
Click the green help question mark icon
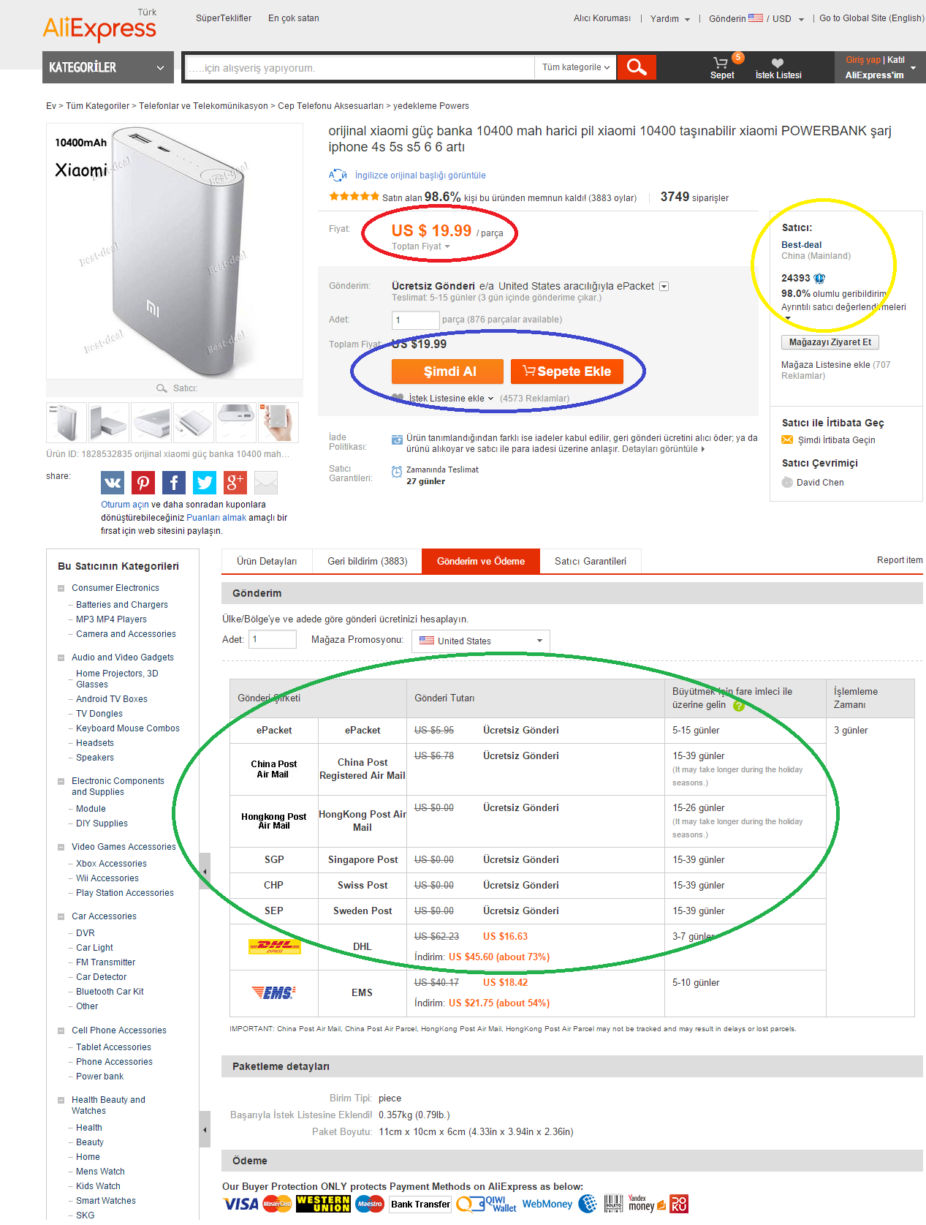(739, 706)
